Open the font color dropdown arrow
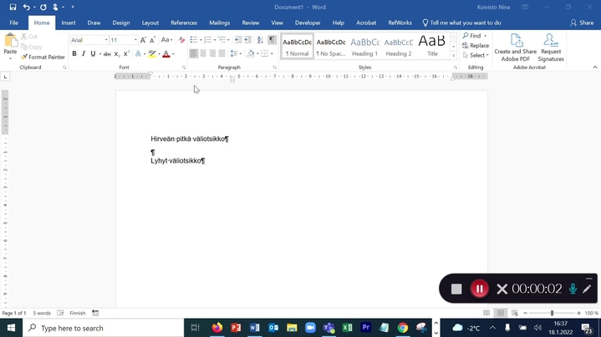 (173, 54)
